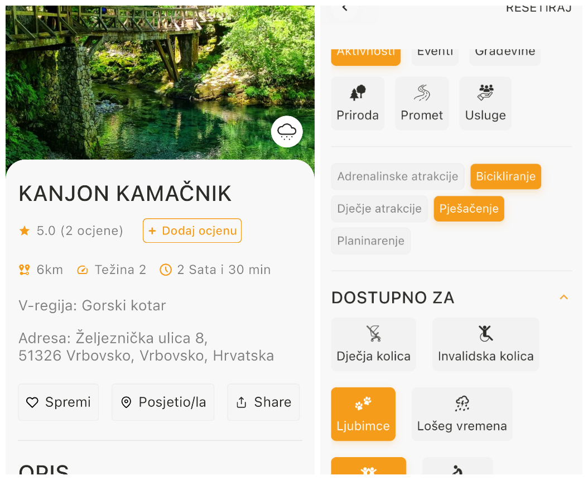Viewport: 588px width, 480px height.
Task: Switch to the Eventi tab
Action: coord(435,52)
